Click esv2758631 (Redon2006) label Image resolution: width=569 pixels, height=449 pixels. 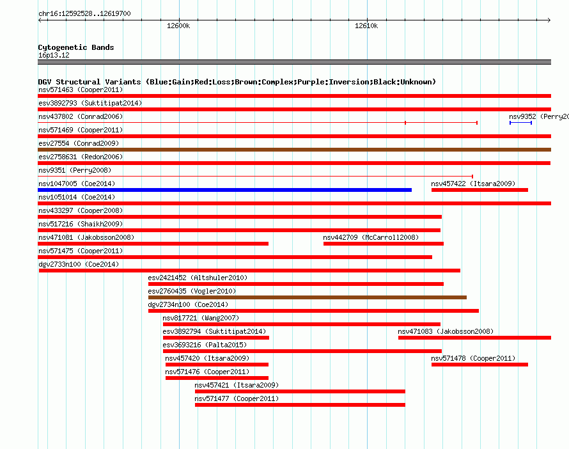(81, 157)
